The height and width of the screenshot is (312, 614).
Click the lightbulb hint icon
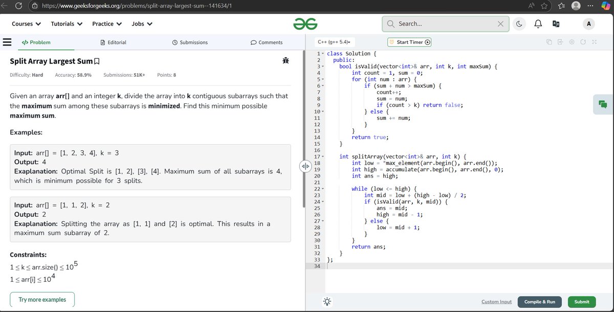pyautogui.click(x=327, y=302)
